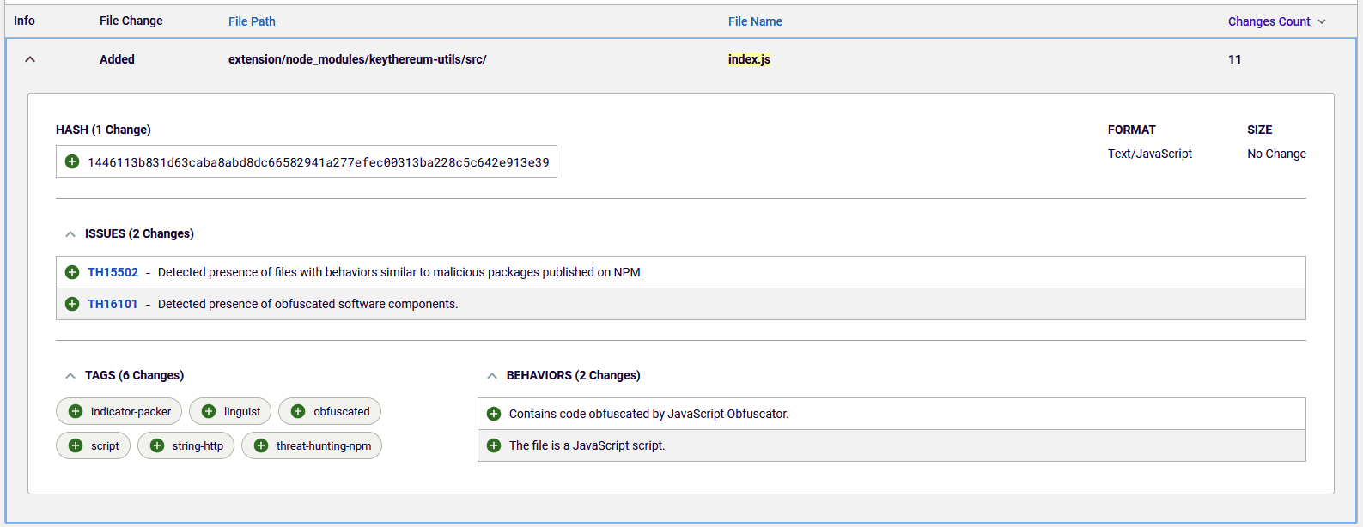
Task: Click the plus icon on script tag
Action: tap(76, 445)
